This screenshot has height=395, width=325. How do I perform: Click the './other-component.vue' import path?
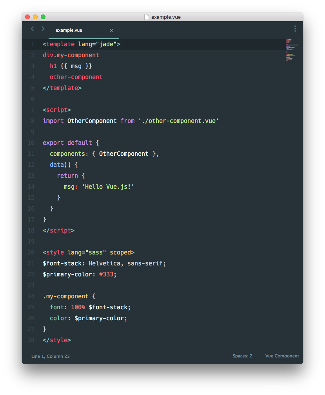(178, 121)
